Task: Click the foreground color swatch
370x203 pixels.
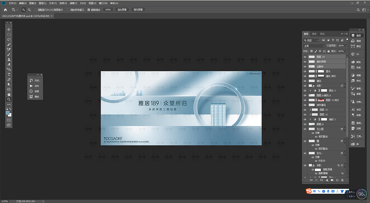Action: (8, 113)
